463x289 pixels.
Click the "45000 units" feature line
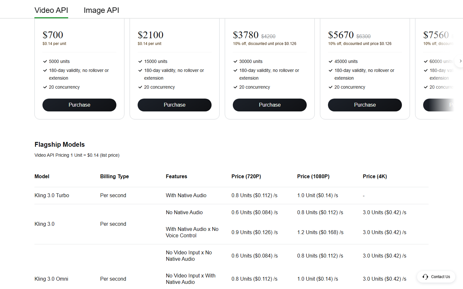[x=346, y=61]
